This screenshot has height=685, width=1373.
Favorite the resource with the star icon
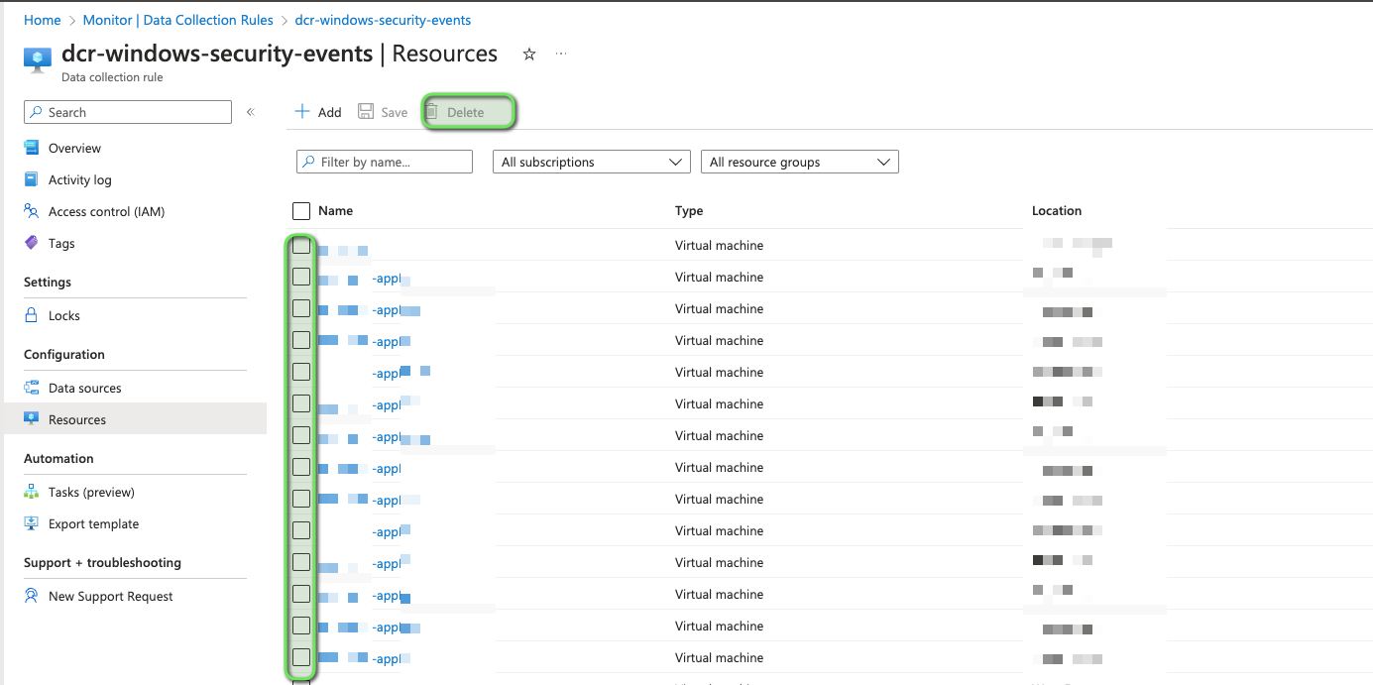[x=529, y=54]
